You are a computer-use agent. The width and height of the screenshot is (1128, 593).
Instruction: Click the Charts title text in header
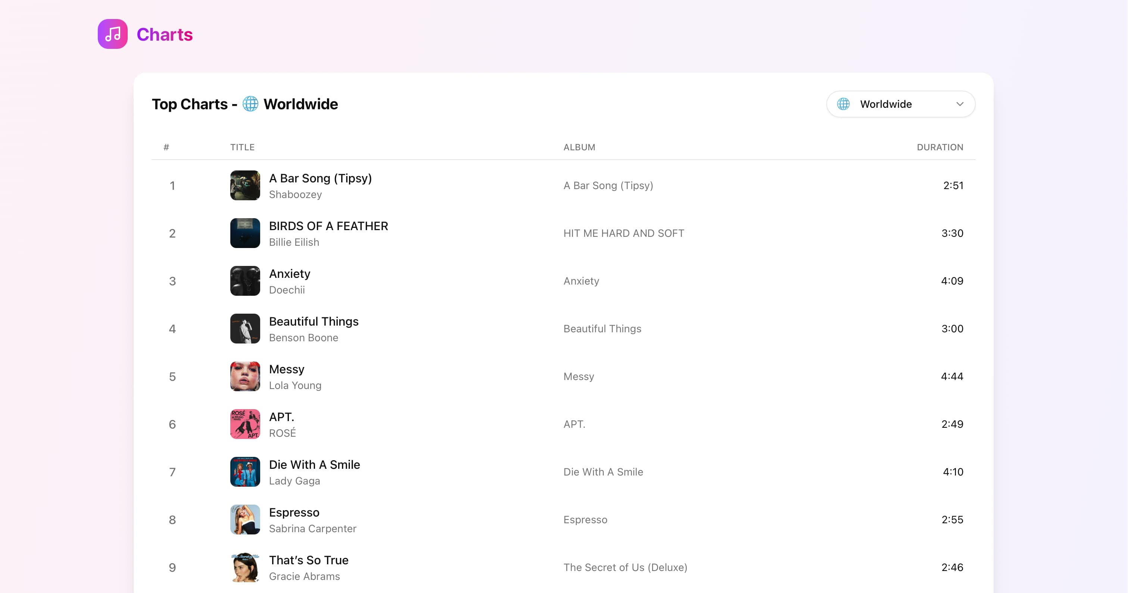(x=165, y=35)
